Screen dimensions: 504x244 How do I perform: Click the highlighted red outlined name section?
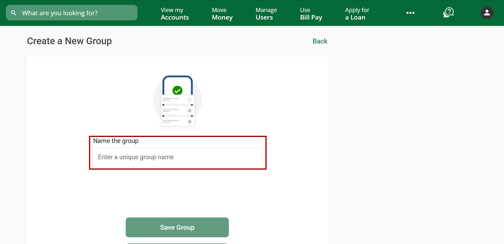click(177, 153)
